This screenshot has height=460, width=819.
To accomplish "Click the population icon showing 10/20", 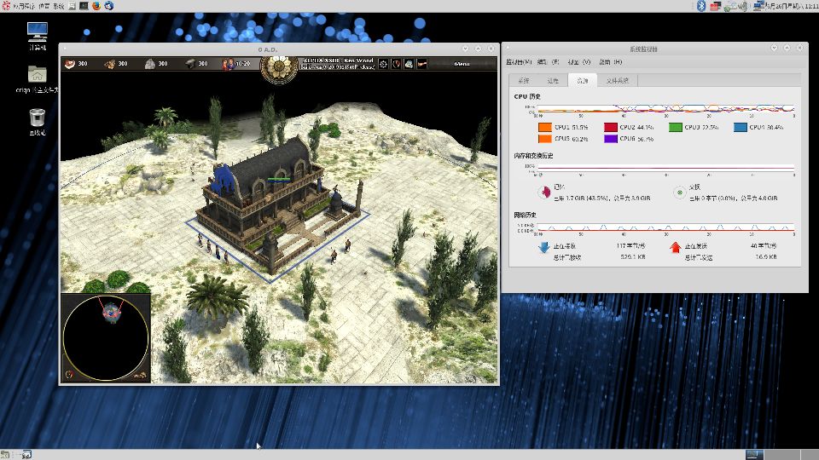I will click(229, 64).
